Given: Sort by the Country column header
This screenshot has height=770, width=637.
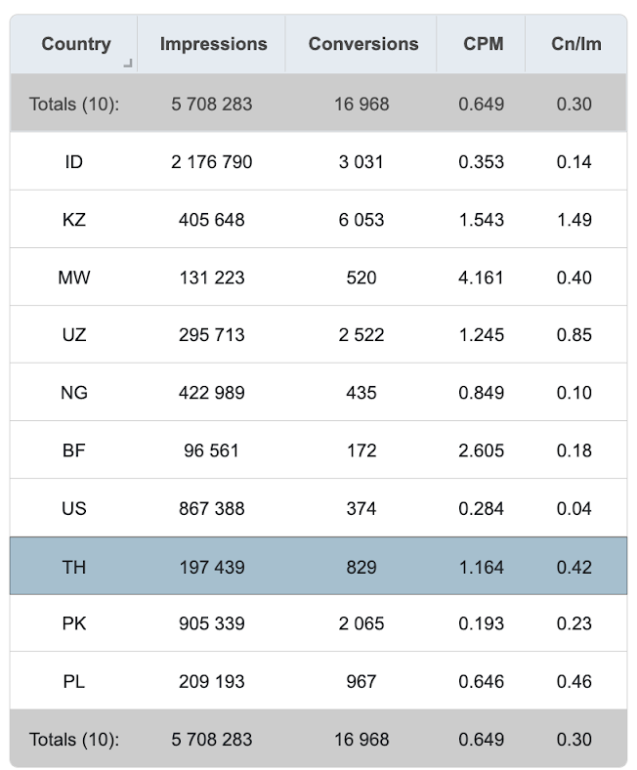Looking at the screenshot, I should point(73,44).
